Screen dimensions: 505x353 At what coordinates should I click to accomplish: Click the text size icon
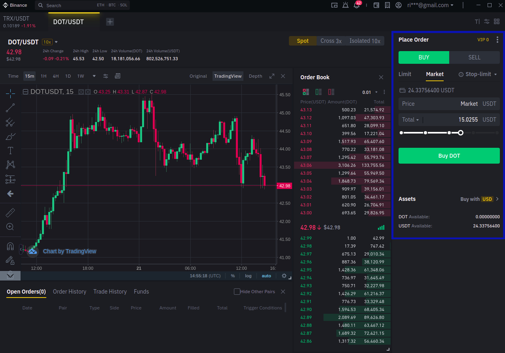pos(477,21)
